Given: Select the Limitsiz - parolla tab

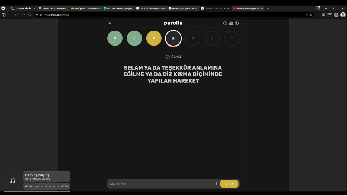Looking at the screenshot, I should [x=216, y=8].
